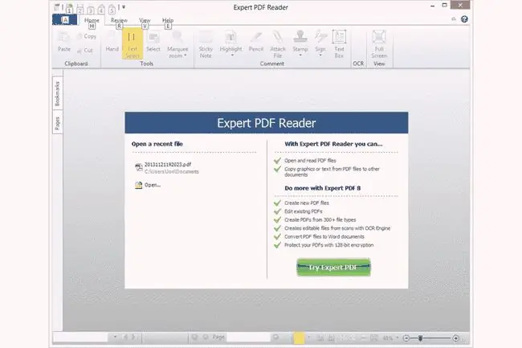Click the folder icon beside Open...
The height and width of the screenshot is (348, 522).
[138, 185]
